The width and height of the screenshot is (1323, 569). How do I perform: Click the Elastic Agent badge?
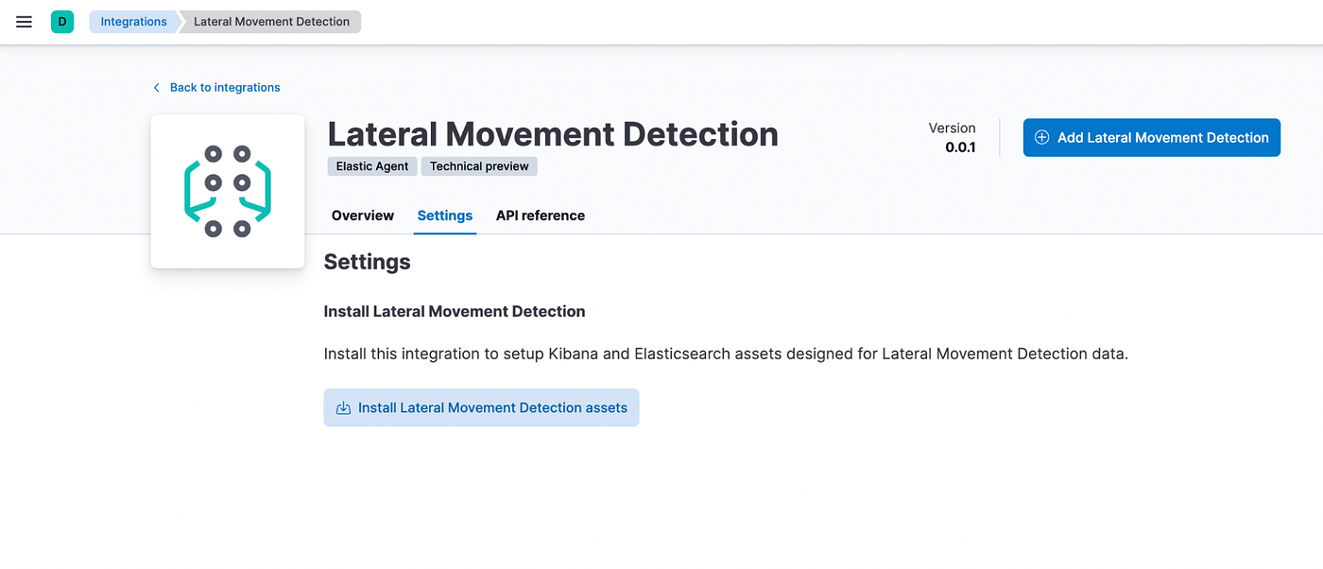coord(372,166)
